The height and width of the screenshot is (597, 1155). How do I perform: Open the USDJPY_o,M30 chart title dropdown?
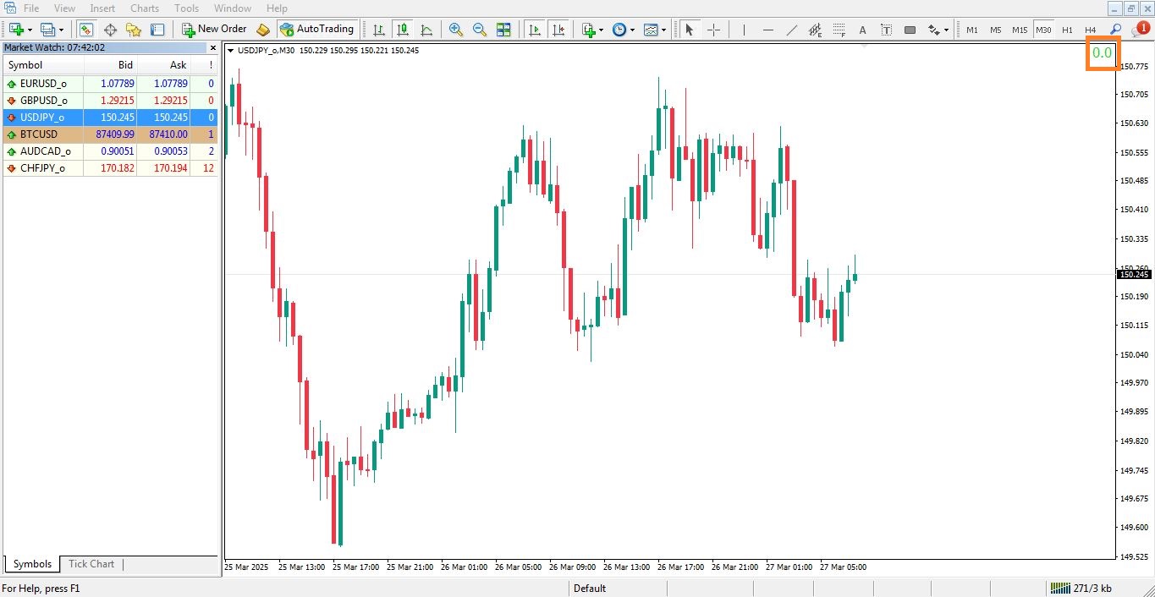pos(232,51)
